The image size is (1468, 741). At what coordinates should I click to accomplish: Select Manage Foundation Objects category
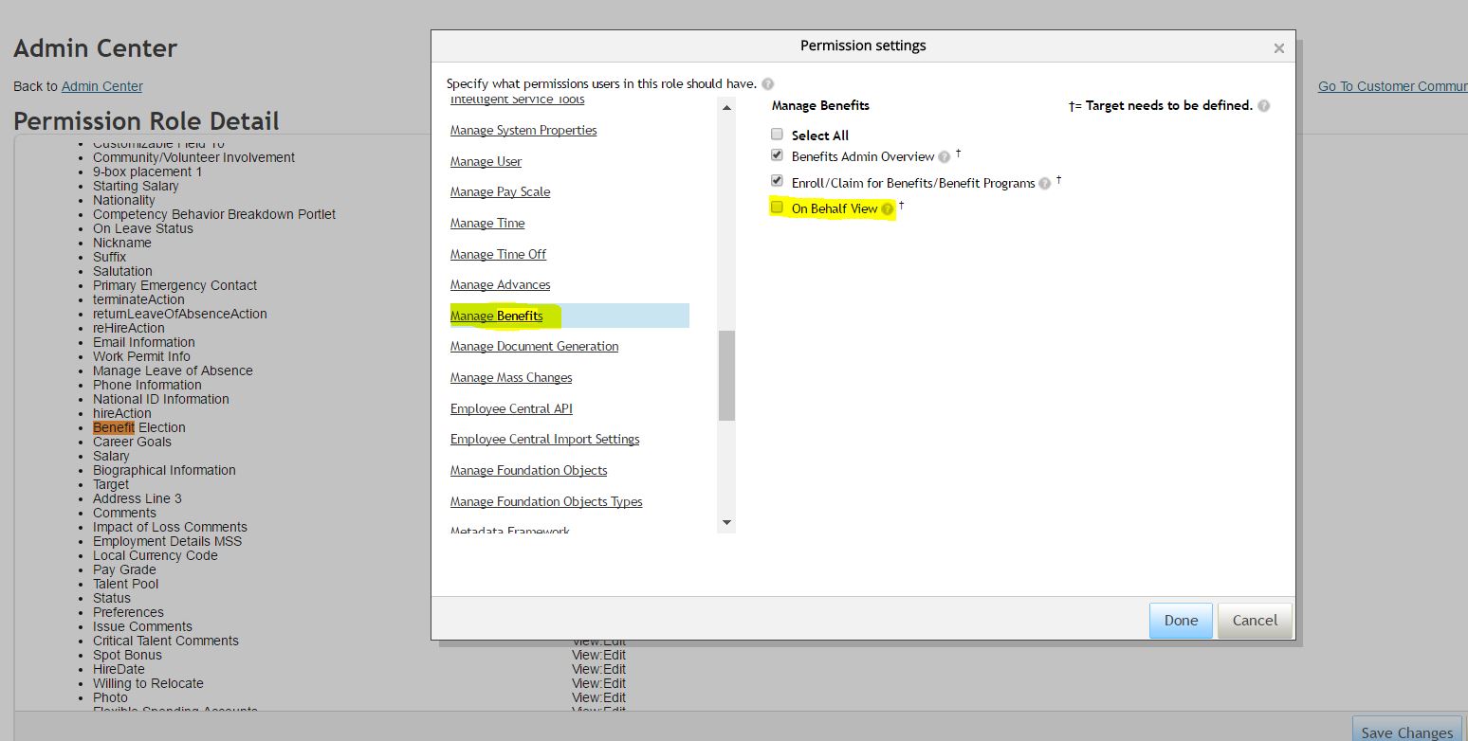pos(528,471)
